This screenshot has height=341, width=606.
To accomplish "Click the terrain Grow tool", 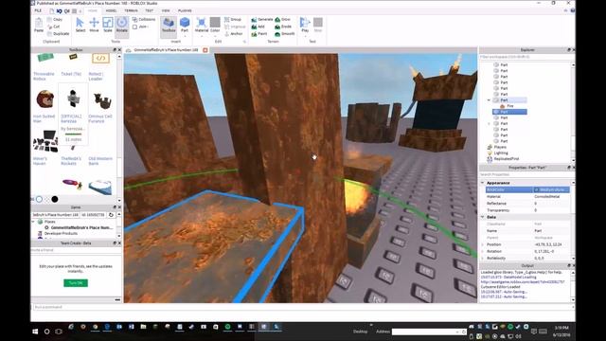I will 283,19.
